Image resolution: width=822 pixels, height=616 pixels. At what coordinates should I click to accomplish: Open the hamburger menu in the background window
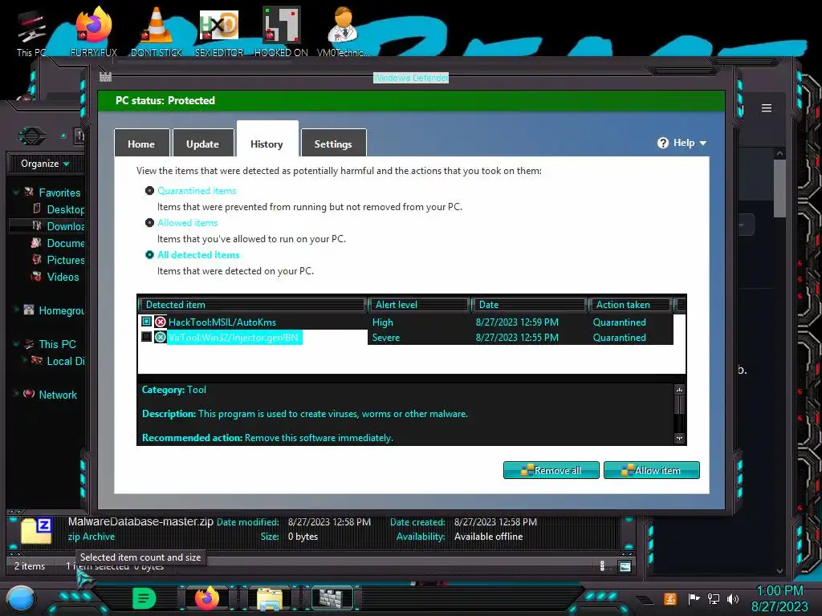(767, 108)
